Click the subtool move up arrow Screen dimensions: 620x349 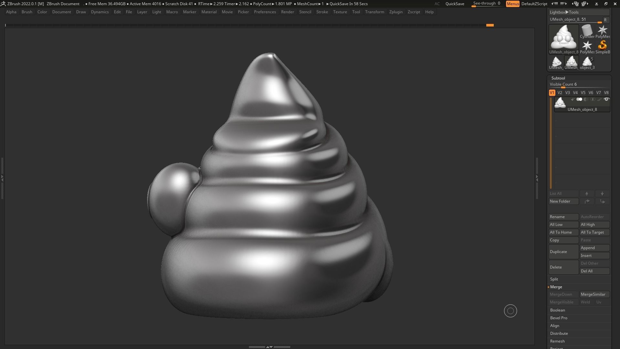coord(587,194)
